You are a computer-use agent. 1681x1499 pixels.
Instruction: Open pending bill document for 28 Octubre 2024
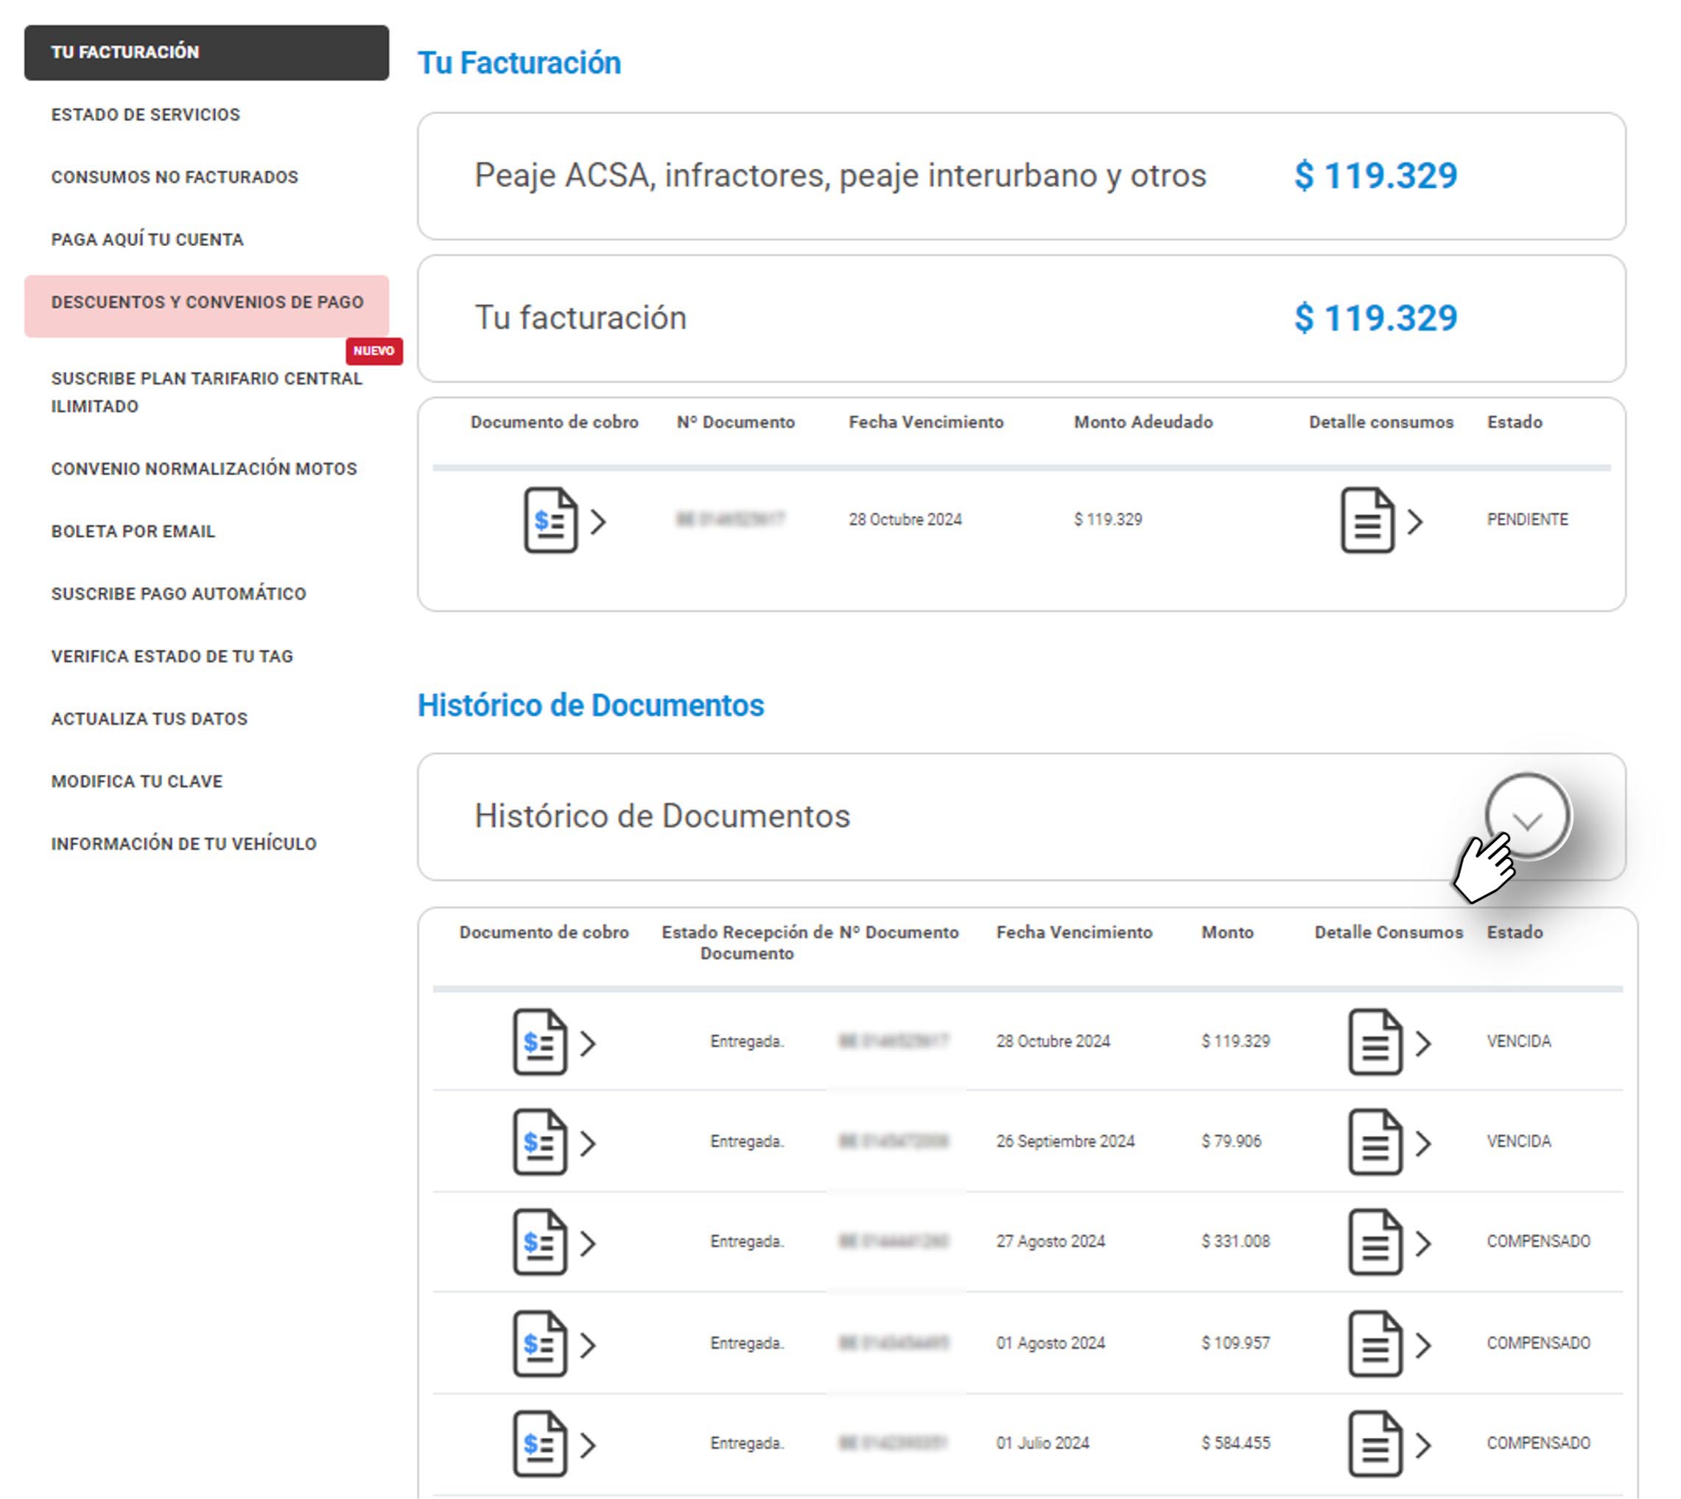pyautogui.click(x=551, y=521)
